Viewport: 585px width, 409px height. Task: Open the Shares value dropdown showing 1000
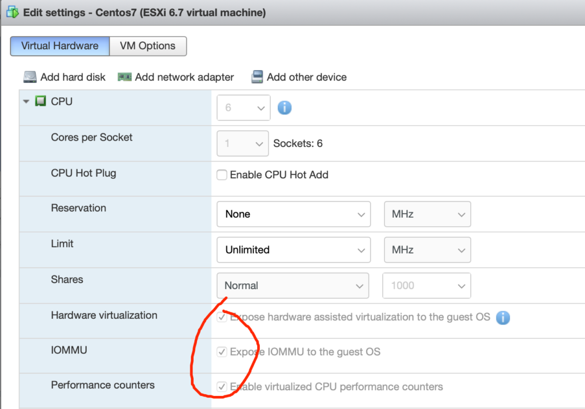click(427, 286)
